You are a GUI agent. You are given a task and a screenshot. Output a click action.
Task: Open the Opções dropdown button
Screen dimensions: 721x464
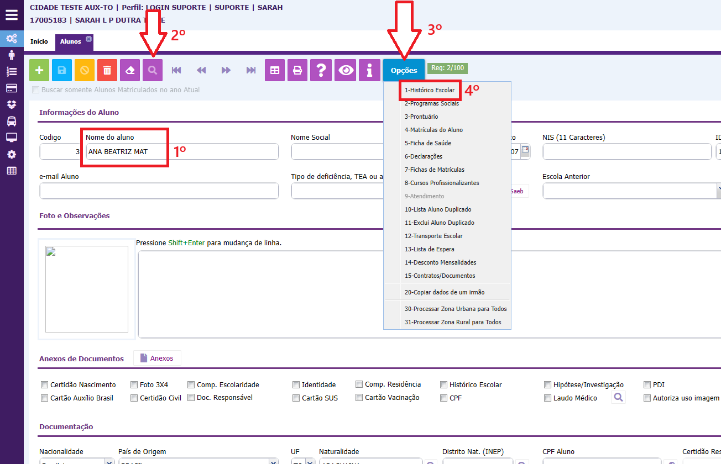pyautogui.click(x=404, y=70)
